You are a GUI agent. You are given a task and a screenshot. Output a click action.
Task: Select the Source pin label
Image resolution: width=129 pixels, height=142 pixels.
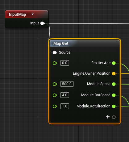tap(65, 52)
